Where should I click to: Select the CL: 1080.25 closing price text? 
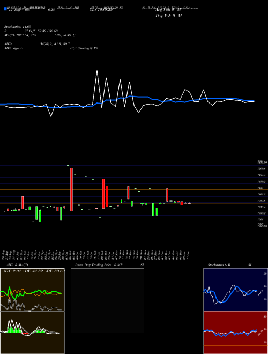point(100,10)
